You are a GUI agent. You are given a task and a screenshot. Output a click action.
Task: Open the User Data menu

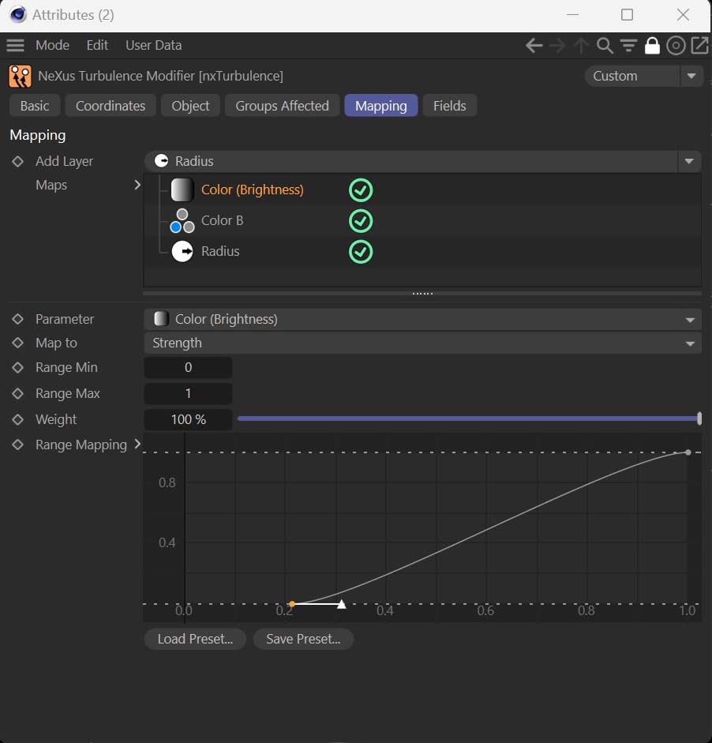[x=153, y=46]
